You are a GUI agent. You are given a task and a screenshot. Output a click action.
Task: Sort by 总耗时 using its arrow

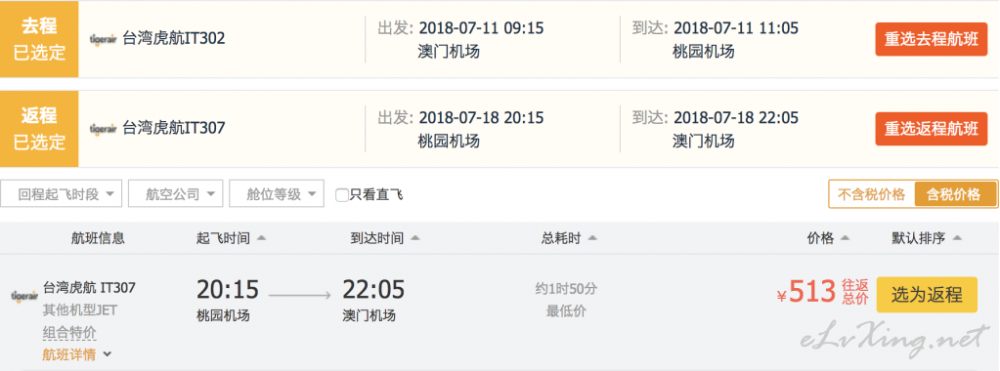[x=591, y=238]
